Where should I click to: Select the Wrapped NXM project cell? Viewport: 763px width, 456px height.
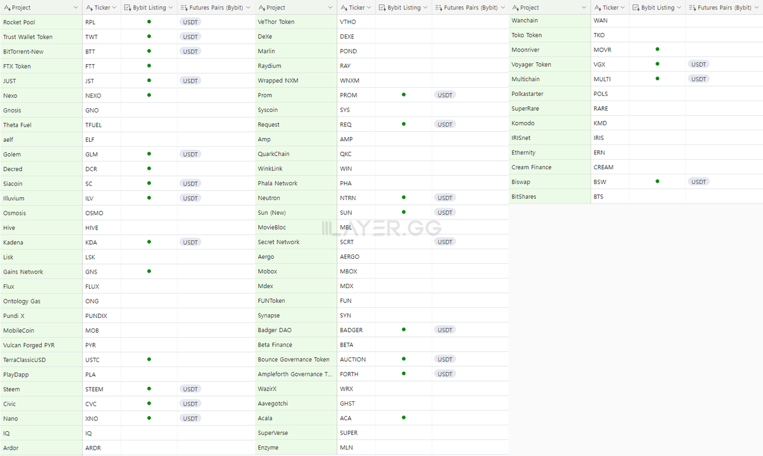click(x=296, y=81)
